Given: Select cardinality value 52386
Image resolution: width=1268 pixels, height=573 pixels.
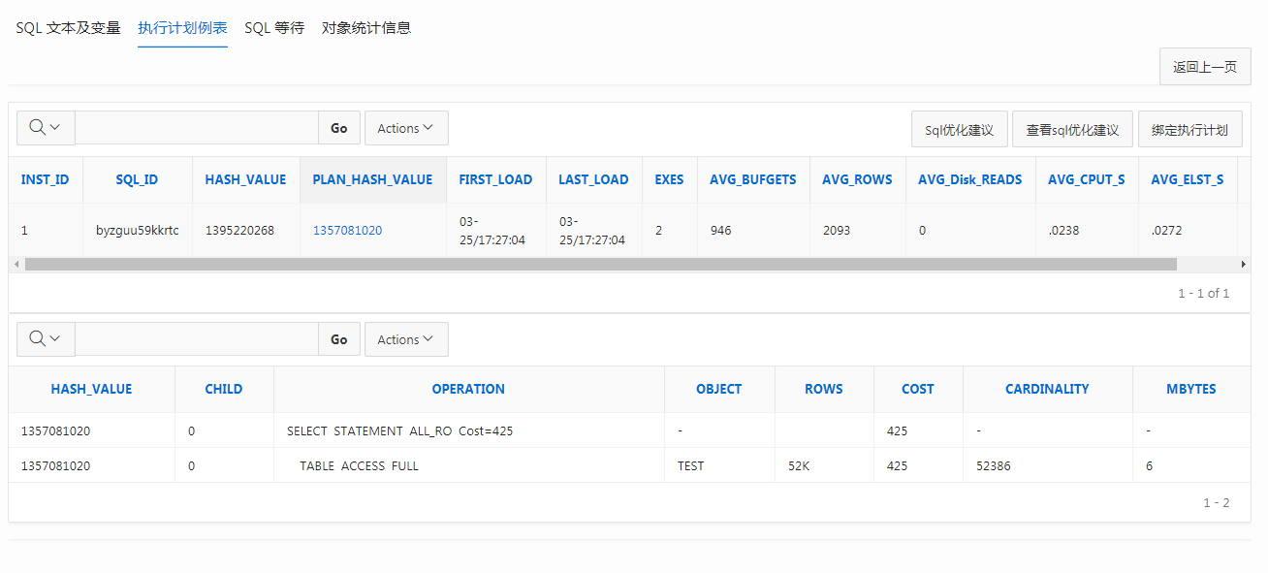Looking at the screenshot, I should (994, 465).
